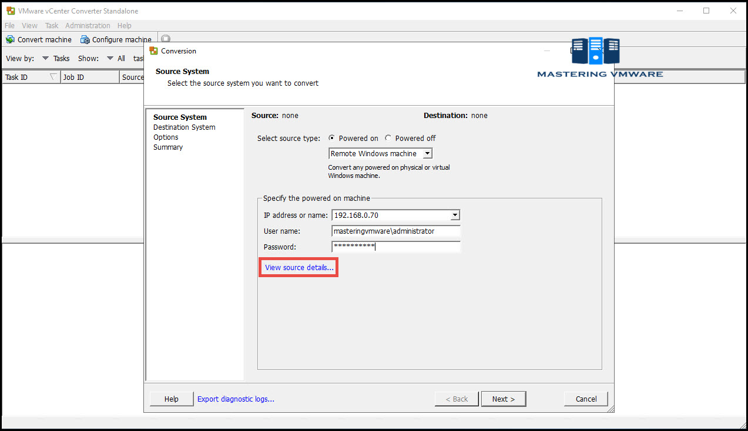This screenshot has width=748, height=431.
Task: Click the Configure machine toolbar icon
Action: (x=85, y=39)
